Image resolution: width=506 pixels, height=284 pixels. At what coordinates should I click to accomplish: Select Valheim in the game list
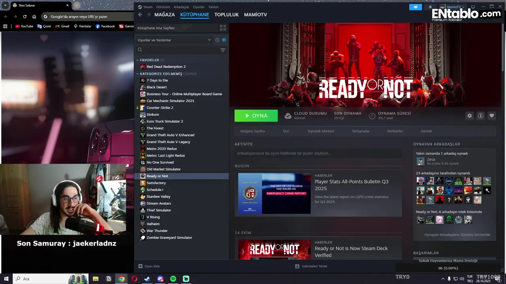coord(153,224)
